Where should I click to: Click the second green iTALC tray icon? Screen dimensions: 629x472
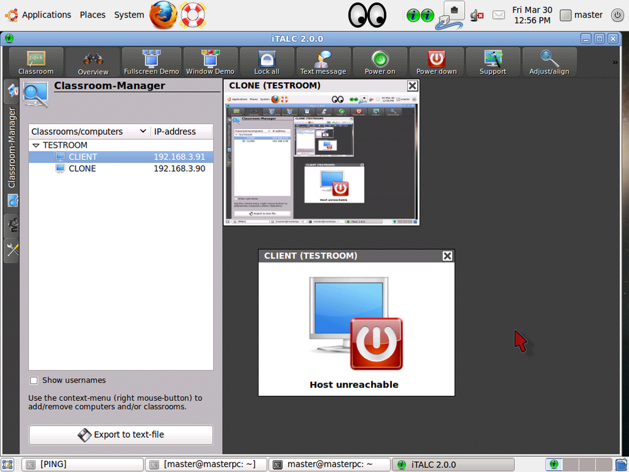427,15
